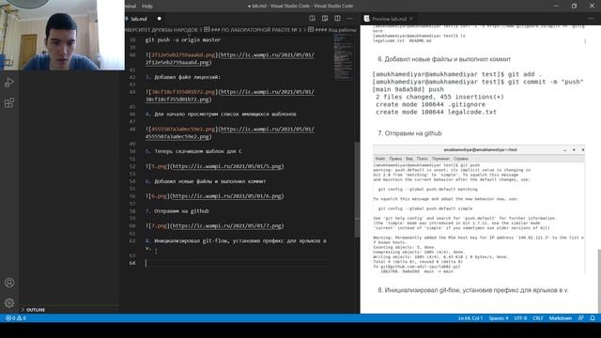Click editor line '7. Отправим на github'
Screen dimensions: 601x338
[x=177, y=210]
